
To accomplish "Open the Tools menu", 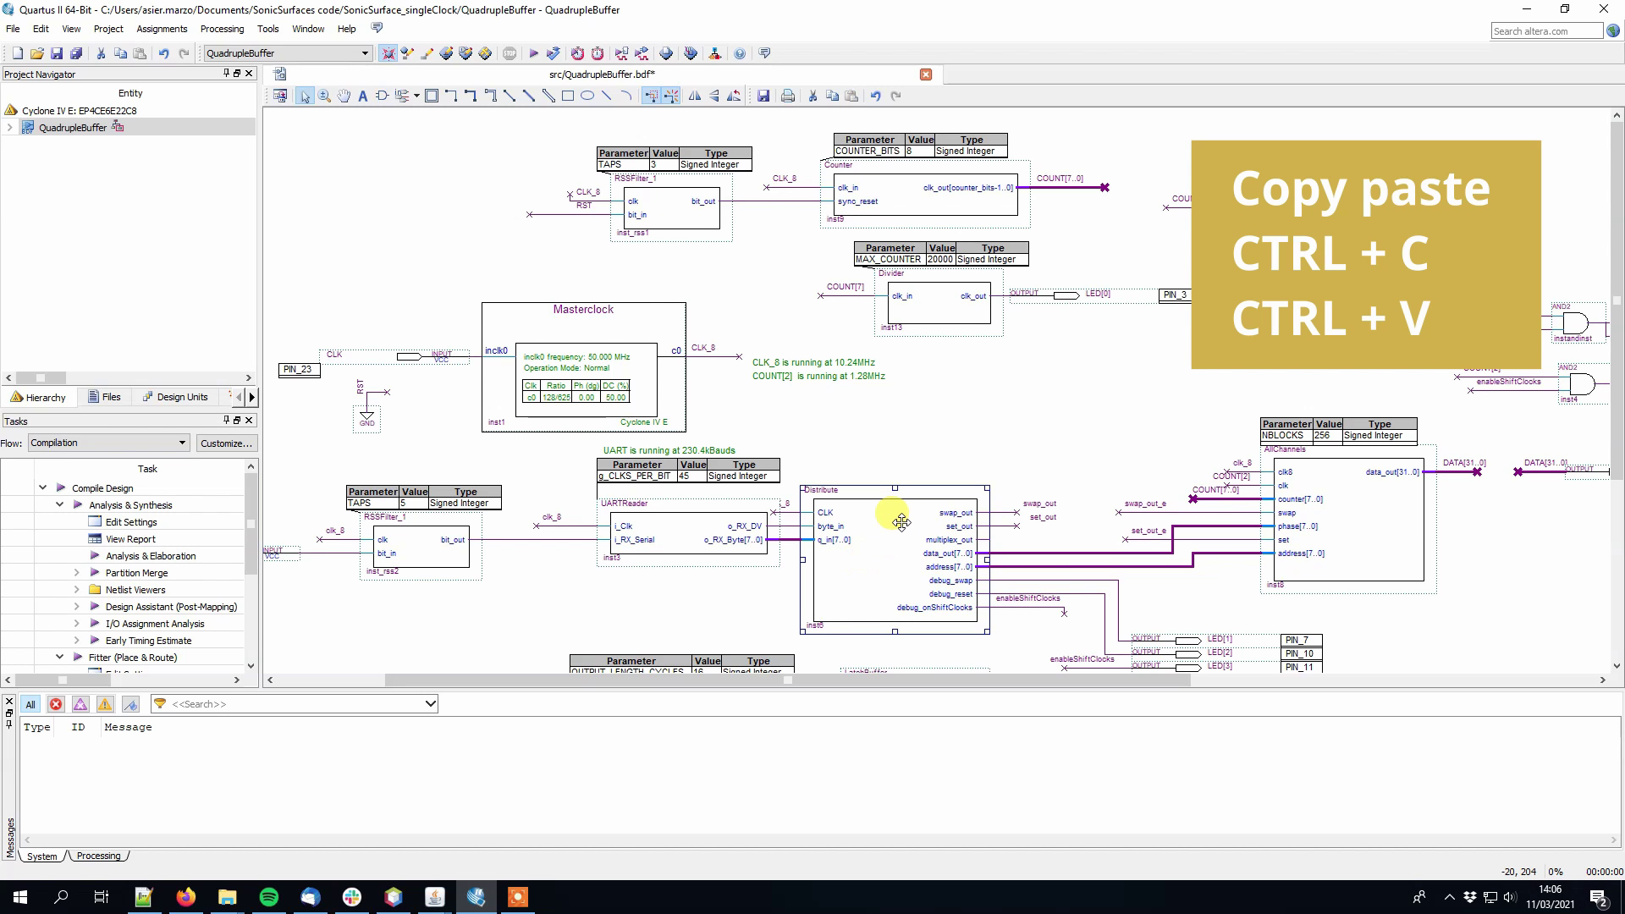I will coord(267,29).
